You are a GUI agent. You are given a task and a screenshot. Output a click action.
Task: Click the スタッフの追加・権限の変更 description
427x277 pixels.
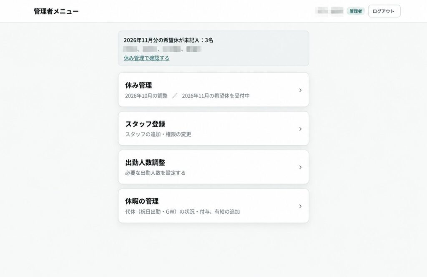158,134
